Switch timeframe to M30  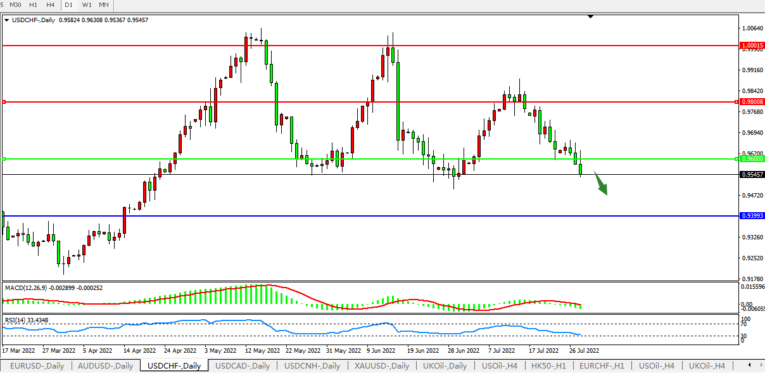(x=16, y=5)
